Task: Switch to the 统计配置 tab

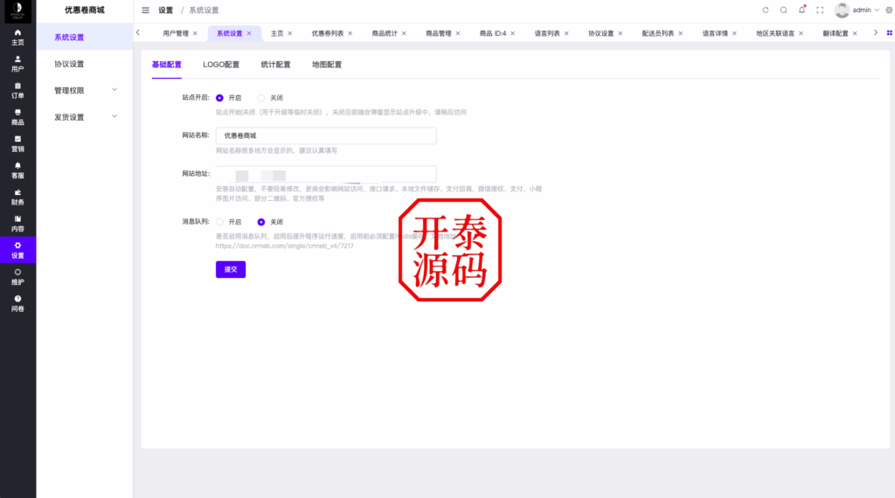Action: click(x=275, y=65)
